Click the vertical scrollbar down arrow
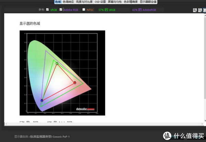This screenshot has width=206, height=142. pos(205,120)
